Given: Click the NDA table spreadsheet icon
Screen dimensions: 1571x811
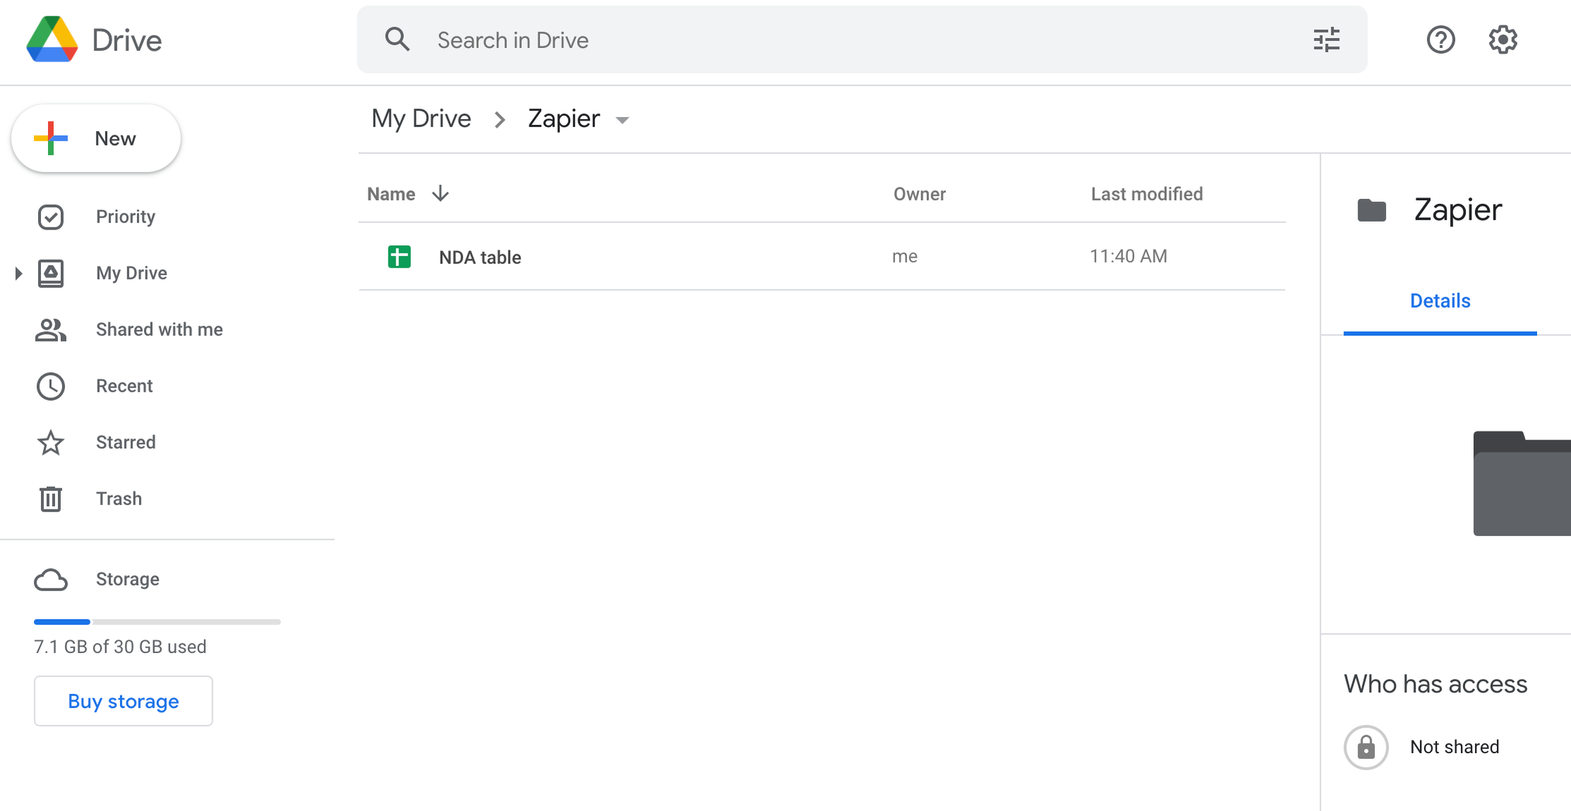Looking at the screenshot, I should 399,257.
